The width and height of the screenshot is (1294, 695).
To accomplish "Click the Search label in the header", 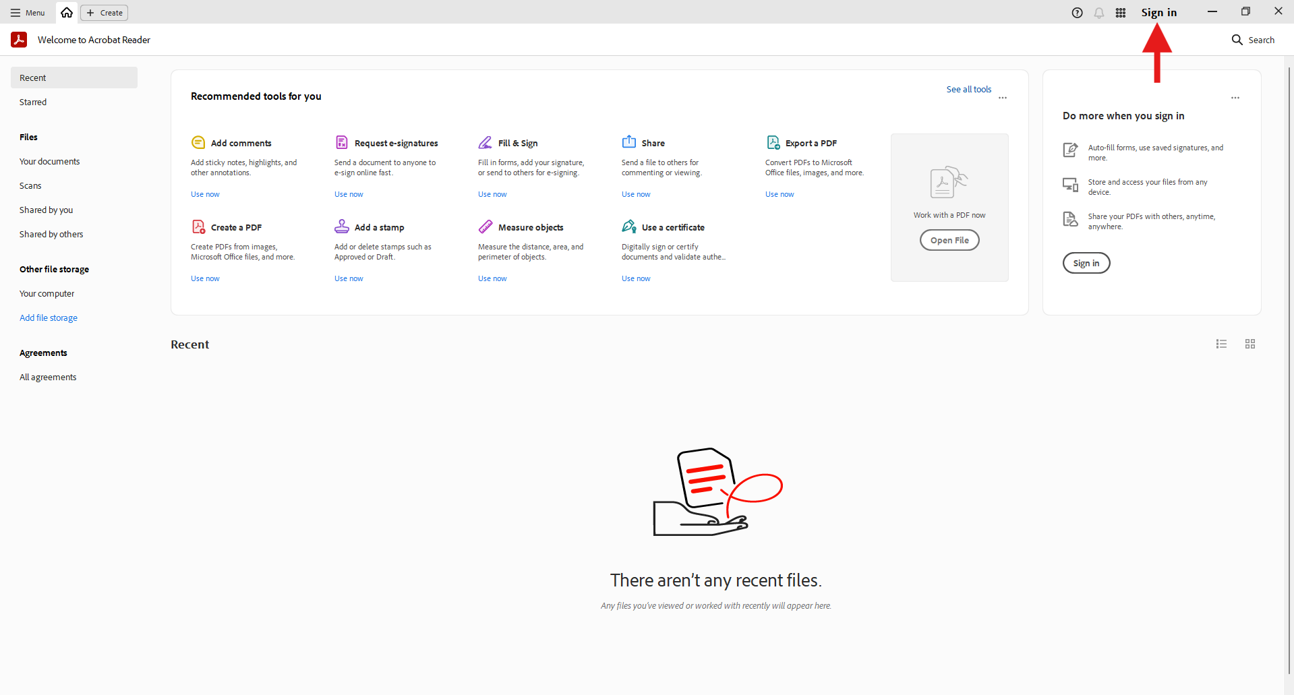I will [x=1261, y=40].
